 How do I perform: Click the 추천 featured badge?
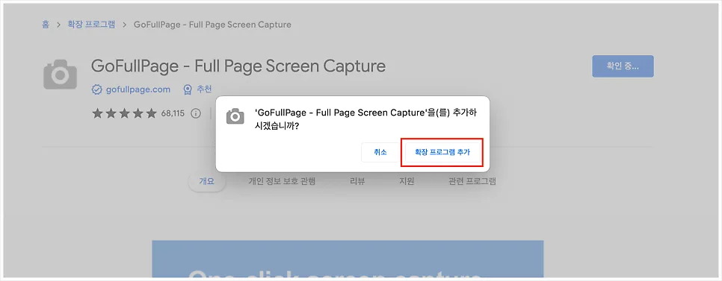click(197, 89)
